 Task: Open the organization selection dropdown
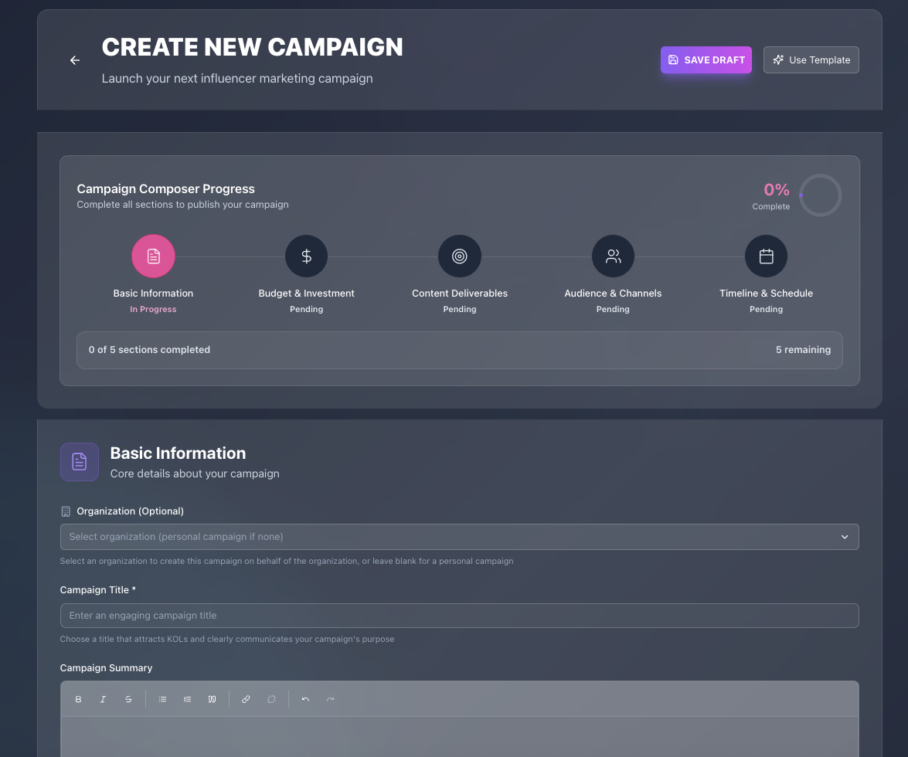click(x=459, y=536)
